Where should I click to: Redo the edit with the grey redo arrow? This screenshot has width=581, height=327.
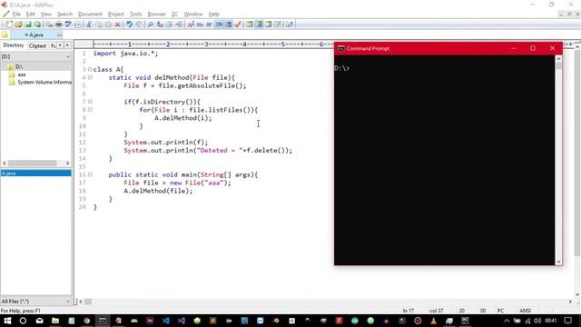coord(139,25)
